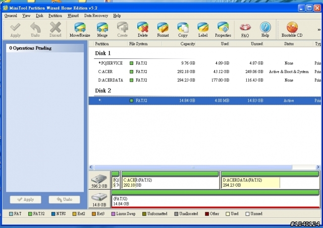Click the 596.2 GB hard disk icon
The image size is (323, 228).
[99, 179]
